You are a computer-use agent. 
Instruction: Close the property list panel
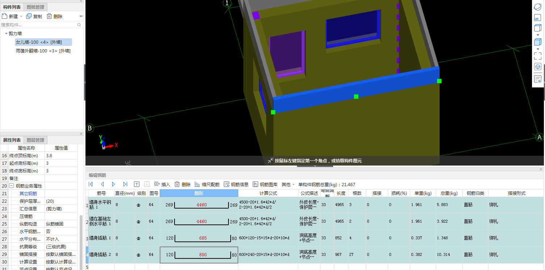tap(81, 134)
